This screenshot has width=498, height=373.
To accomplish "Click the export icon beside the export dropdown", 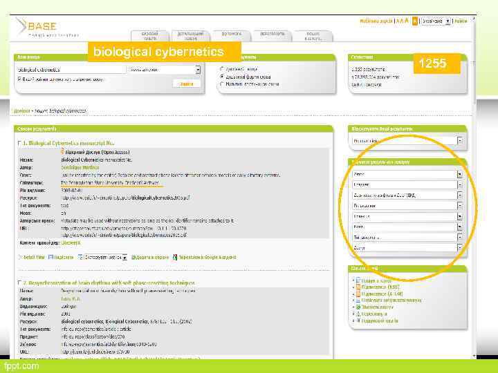I will click(80, 257).
